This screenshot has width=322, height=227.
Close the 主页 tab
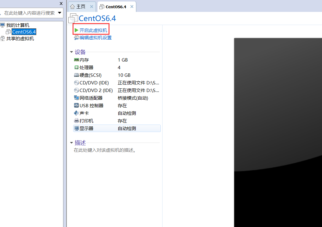(91, 7)
